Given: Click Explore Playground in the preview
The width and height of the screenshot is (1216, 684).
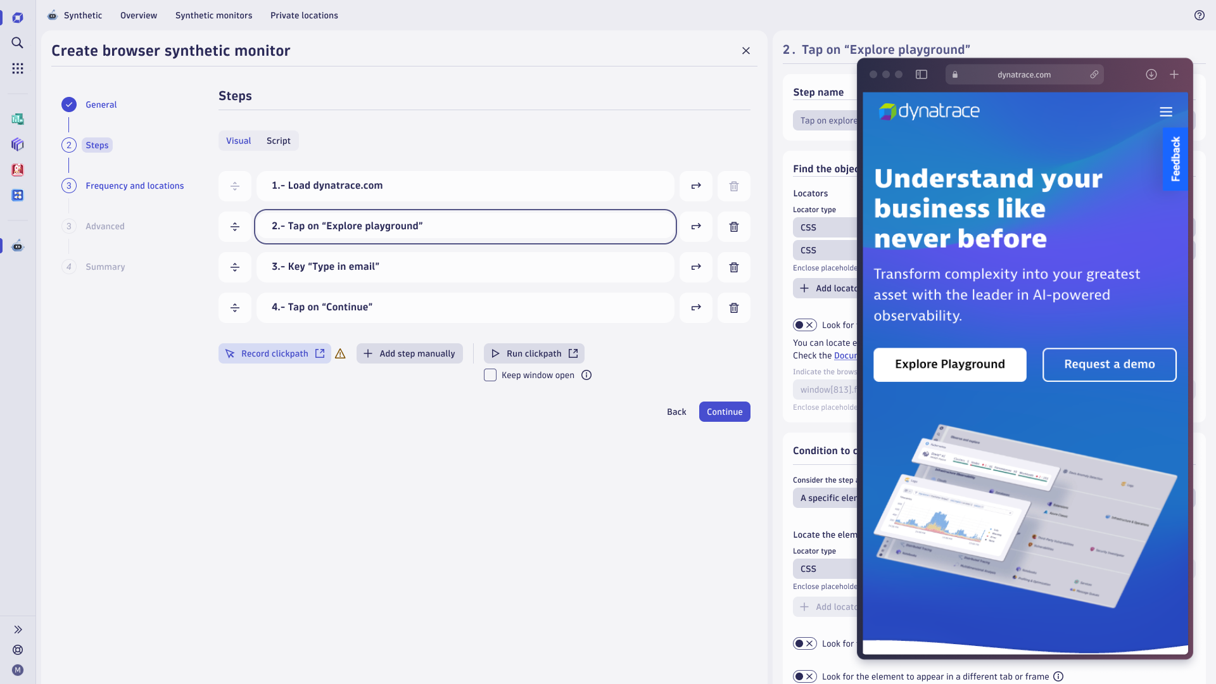Looking at the screenshot, I should coord(950,364).
